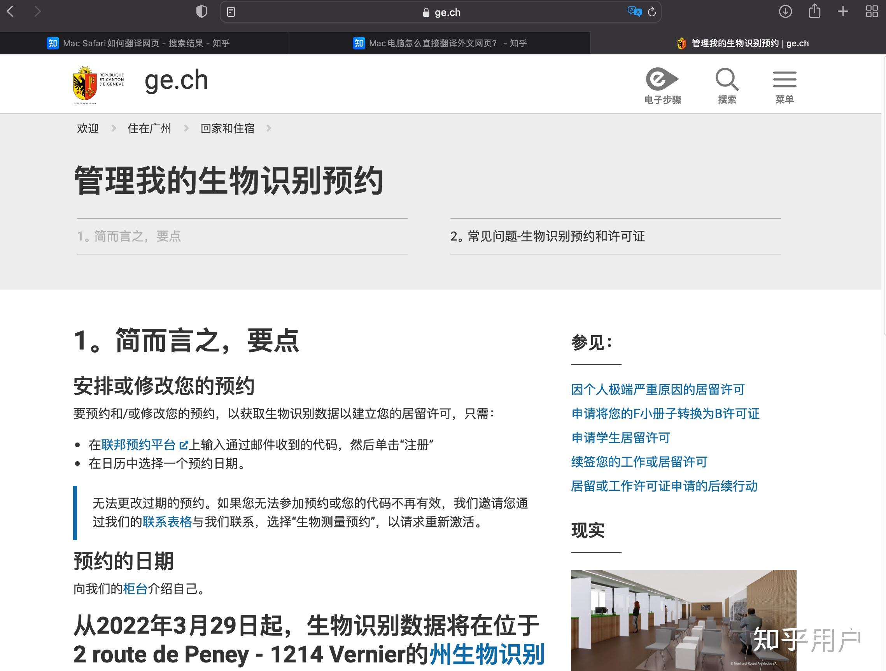Select section '1。简而言之，要点'
886x671 pixels.
pyautogui.click(x=242, y=237)
